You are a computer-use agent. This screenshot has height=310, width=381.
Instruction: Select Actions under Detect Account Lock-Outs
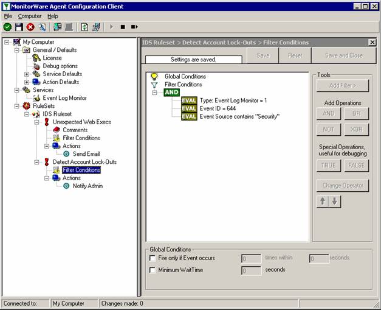[72, 178]
